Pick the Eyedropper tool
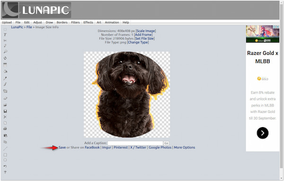 point(5,78)
